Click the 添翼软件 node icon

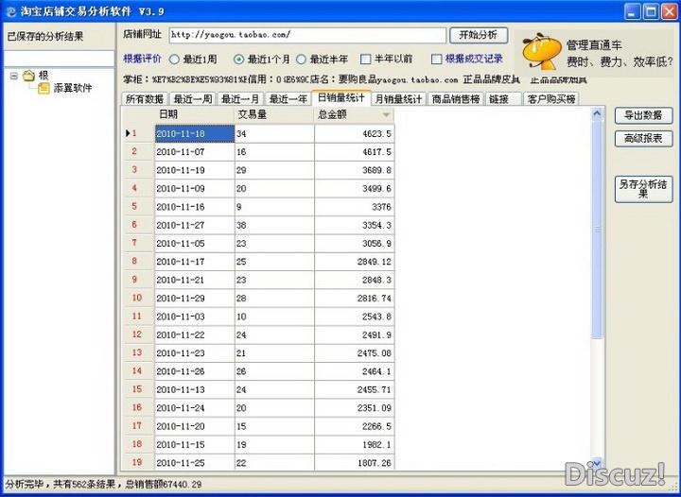click(x=44, y=88)
